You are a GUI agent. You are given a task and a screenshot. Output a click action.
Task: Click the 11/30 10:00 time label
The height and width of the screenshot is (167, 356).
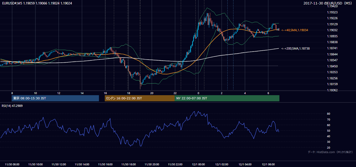click(35, 164)
